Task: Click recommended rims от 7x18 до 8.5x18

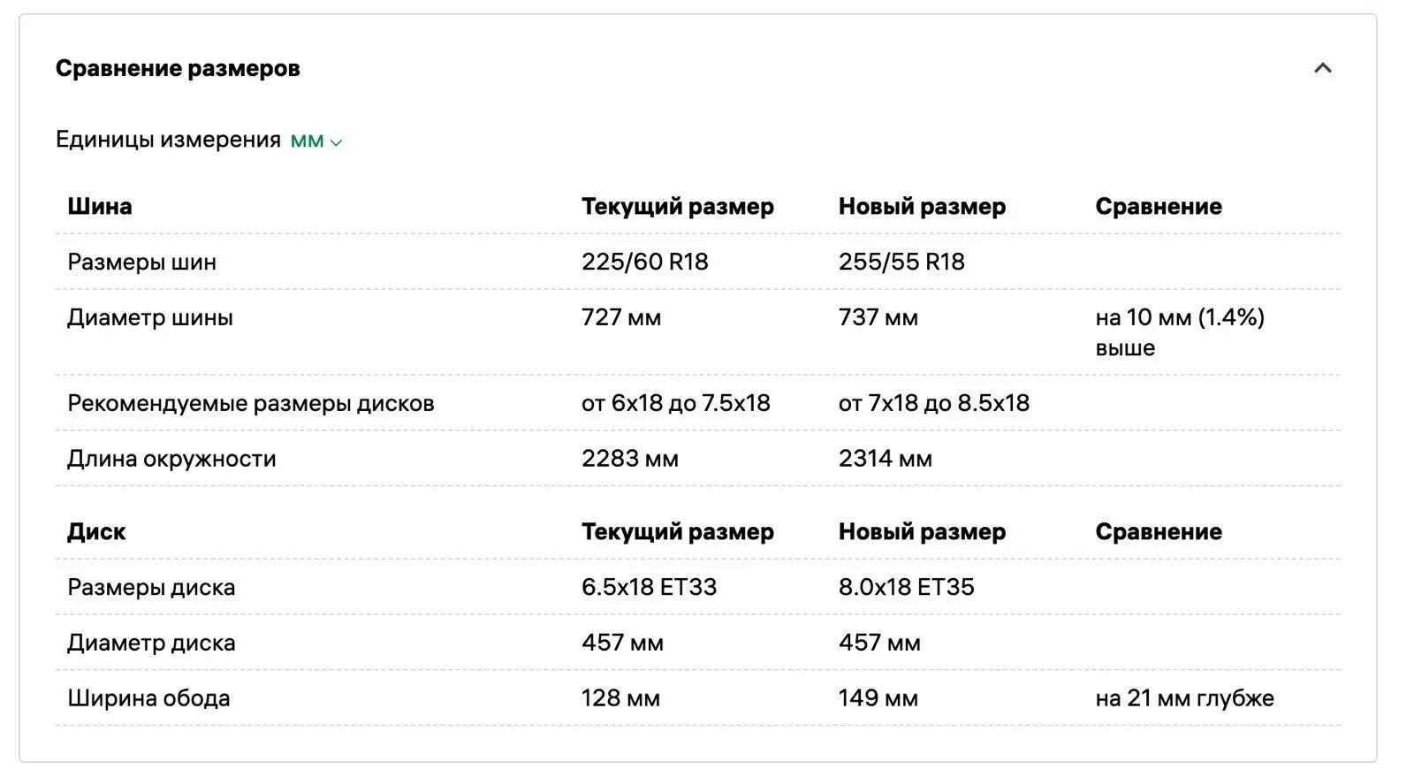Action: [934, 403]
